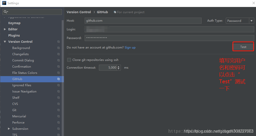256x136 pixels.
Task: Select Mercurial settings item
Action: pyautogui.click(x=19, y=116)
